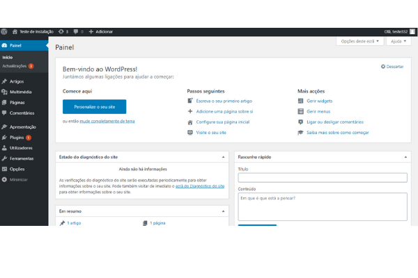Follow the mude completamente de tema link
The image size is (418, 278).
(x=107, y=121)
